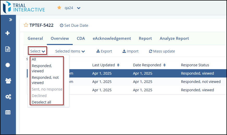Expand the qa24 room dropdown
This screenshot has height=135, width=227.
[x=79, y=8]
